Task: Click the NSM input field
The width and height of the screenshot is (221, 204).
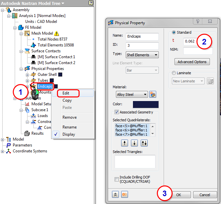Action: pos(198,51)
